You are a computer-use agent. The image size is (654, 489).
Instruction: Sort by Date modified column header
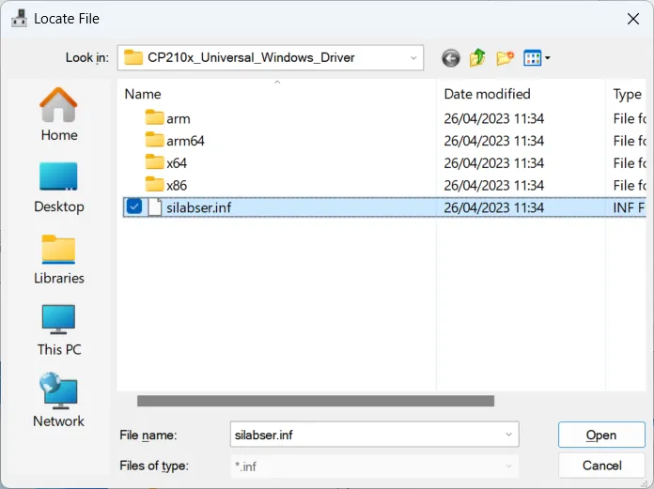tap(487, 94)
